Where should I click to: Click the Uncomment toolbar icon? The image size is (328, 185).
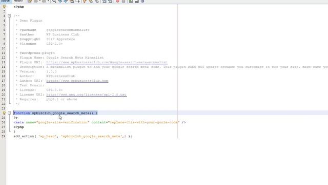137,1
